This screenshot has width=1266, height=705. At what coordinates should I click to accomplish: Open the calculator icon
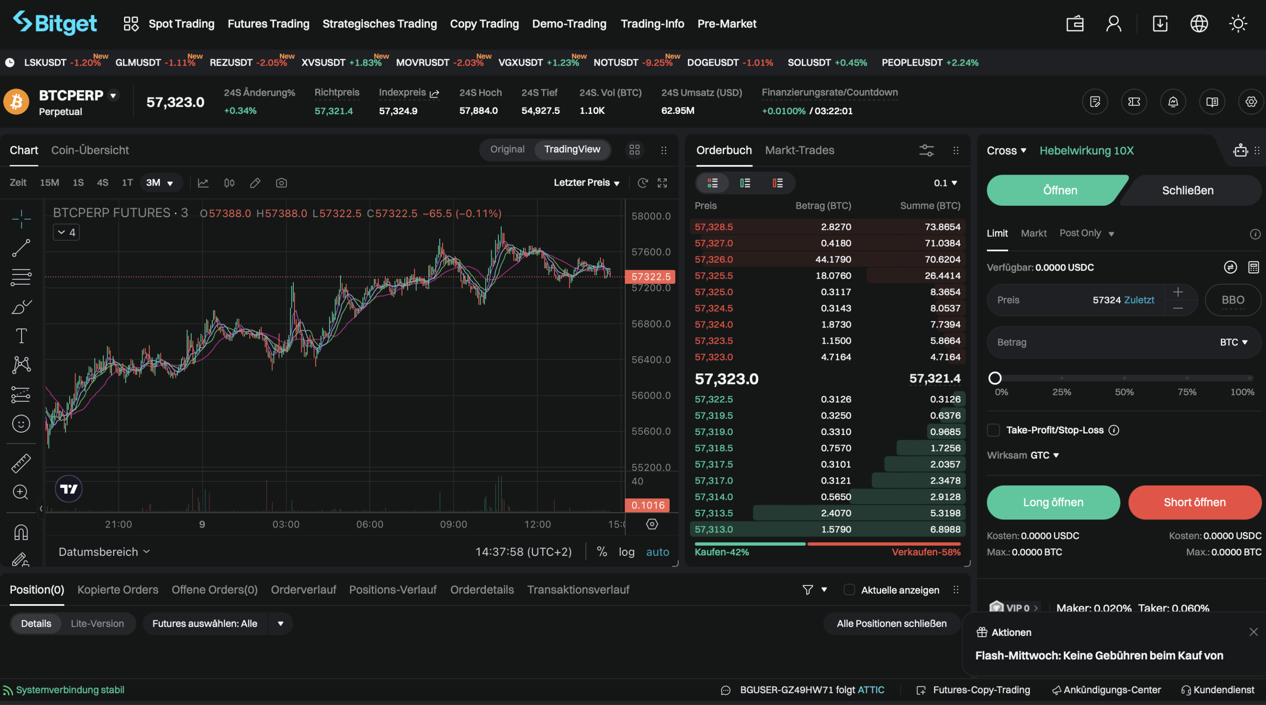coord(1254,267)
